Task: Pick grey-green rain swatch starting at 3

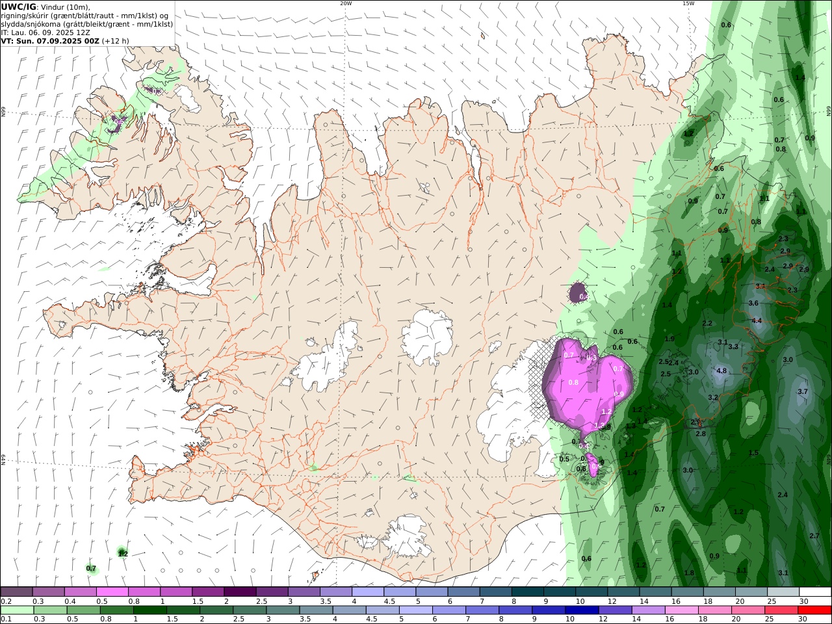Action: (x=283, y=610)
